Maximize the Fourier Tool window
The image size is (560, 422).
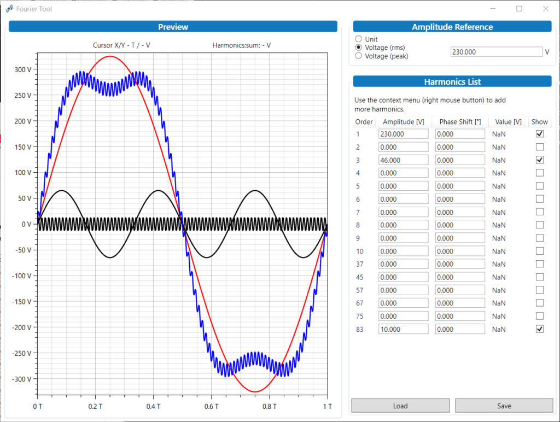(519, 9)
